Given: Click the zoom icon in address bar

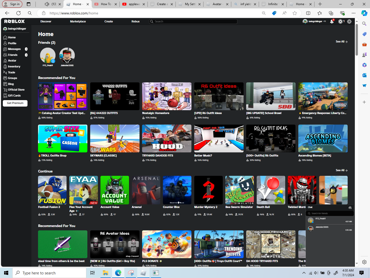Looking at the screenshot, I should click(x=264, y=13).
